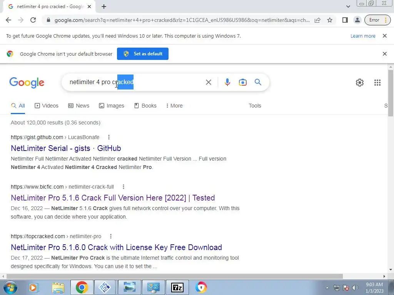Screen dimensions: 394x295
Task: Search by image with camera icon
Action: (x=242, y=82)
